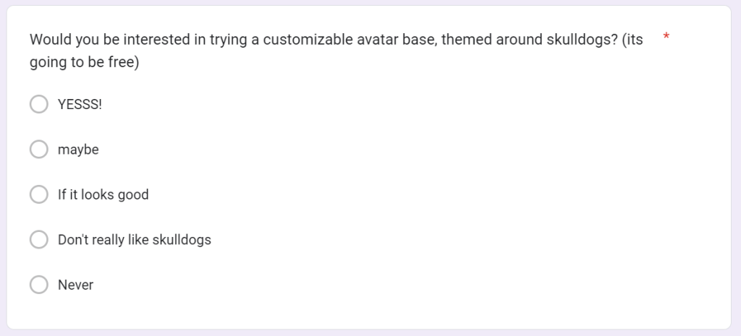Screen dimensions: 741x336
Task: Mark the "Never" radio button
Action: [x=38, y=285]
